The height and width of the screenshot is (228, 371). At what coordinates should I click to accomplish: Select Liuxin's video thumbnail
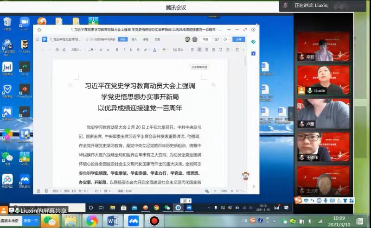pyautogui.click(x=323, y=80)
